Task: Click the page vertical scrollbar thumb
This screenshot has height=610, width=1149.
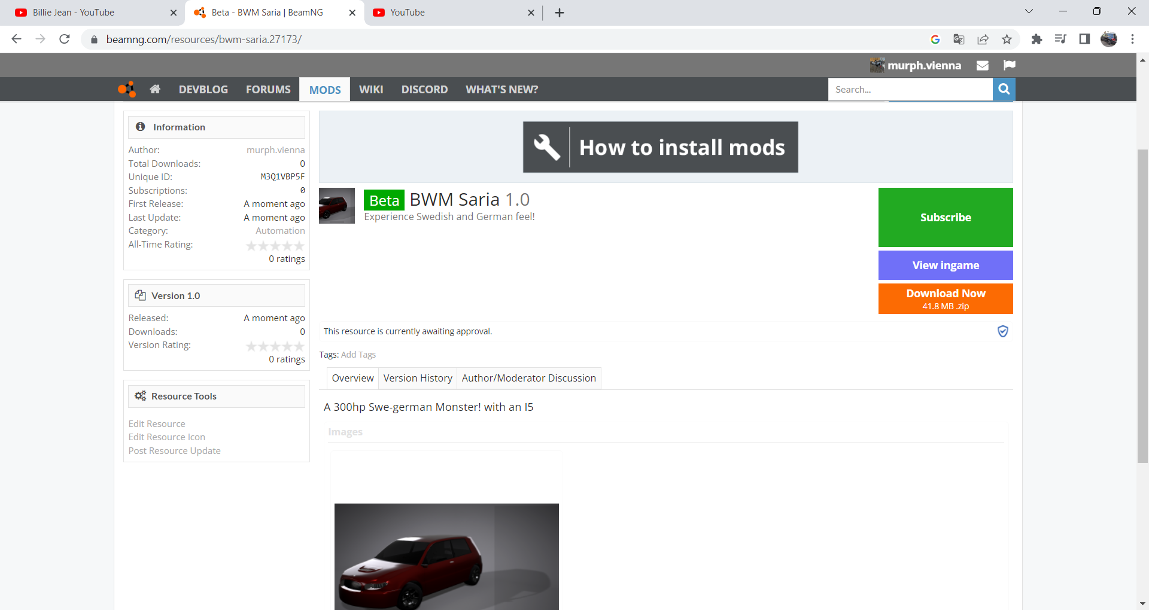Action: coord(1143,306)
